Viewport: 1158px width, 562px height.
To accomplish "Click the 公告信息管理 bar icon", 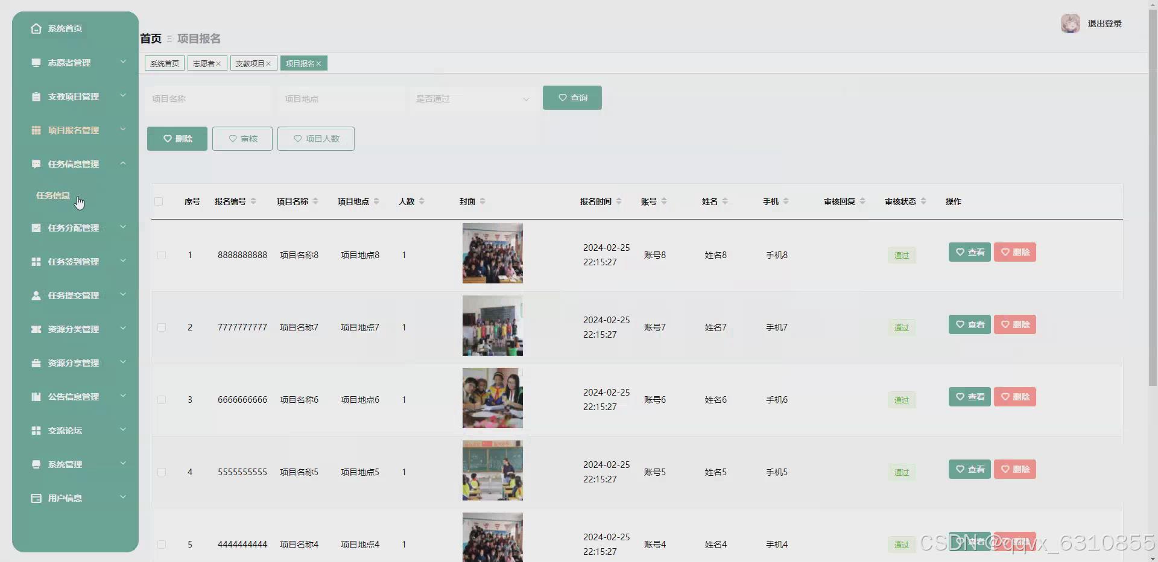I will [36, 397].
